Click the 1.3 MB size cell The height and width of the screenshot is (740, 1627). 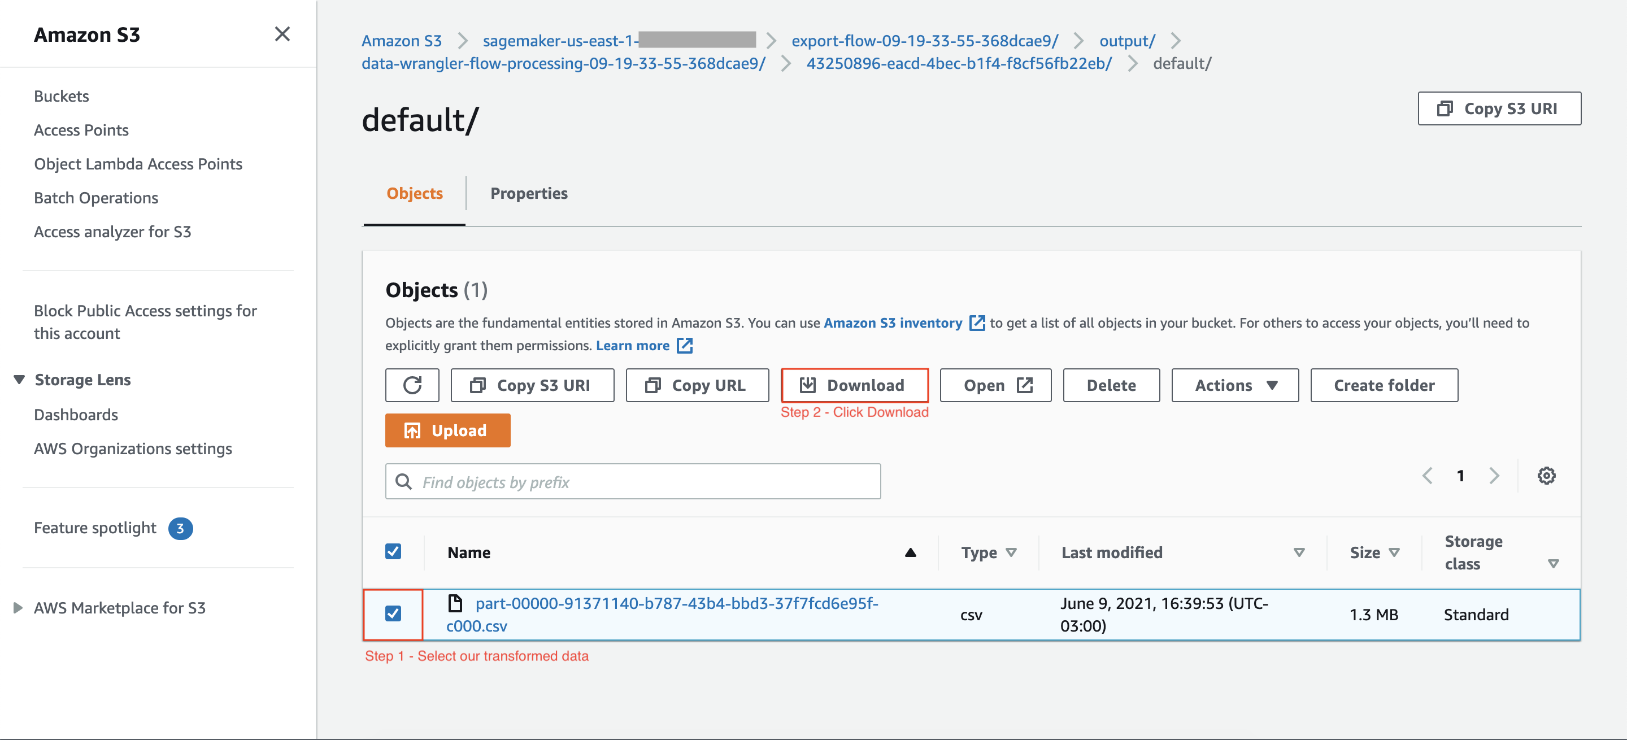pyautogui.click(x=1374, y=615)
